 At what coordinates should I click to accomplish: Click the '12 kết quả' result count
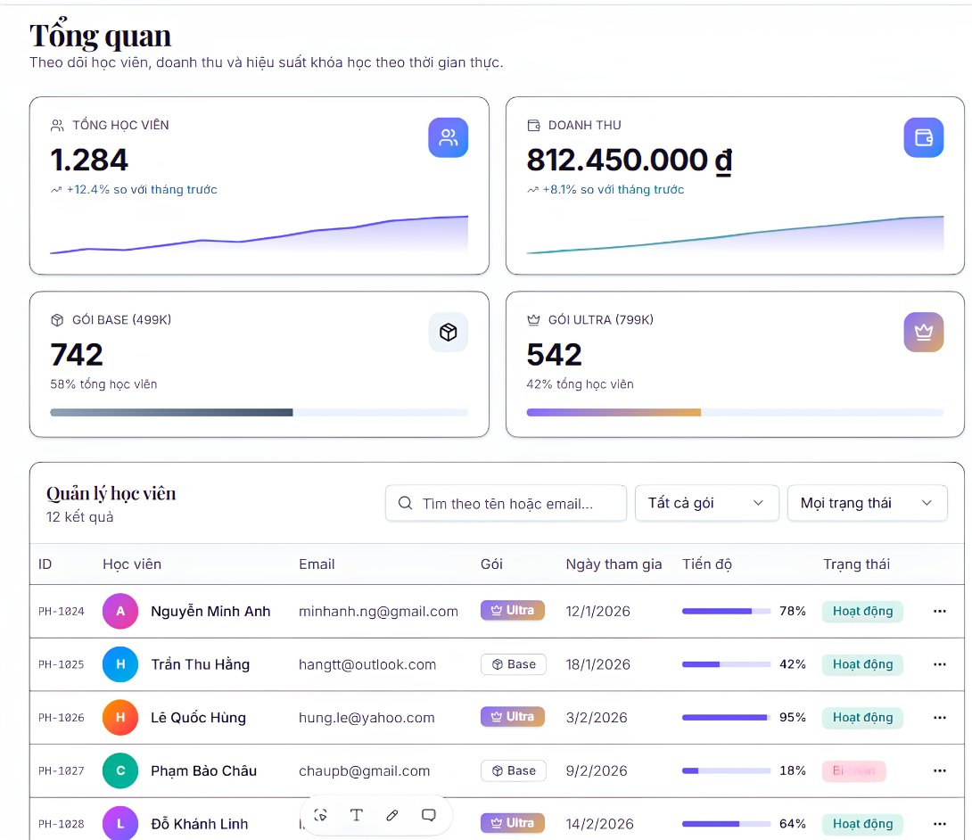80,517
